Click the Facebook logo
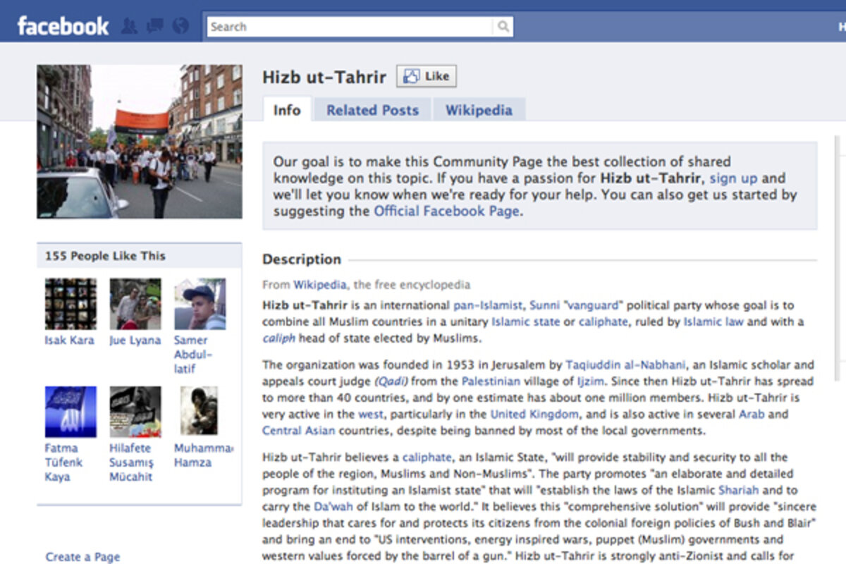846x564 pixels. 63,27
